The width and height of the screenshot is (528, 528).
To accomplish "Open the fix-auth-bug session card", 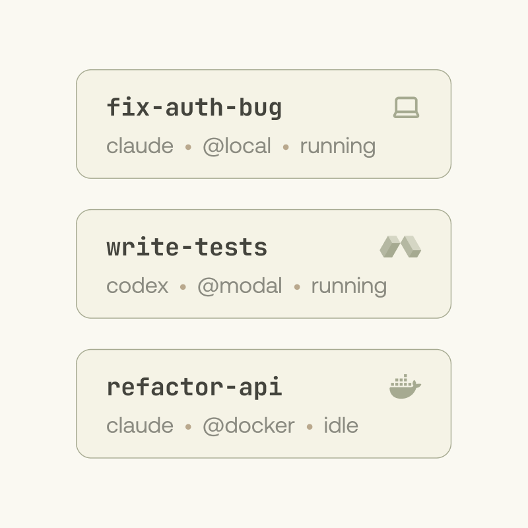I will (x=264, y=123).
